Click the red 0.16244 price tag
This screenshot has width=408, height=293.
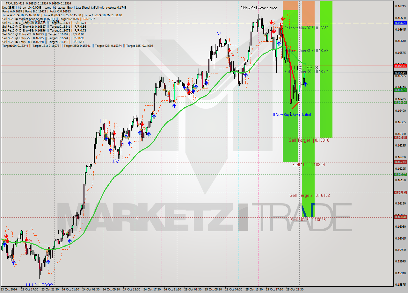click(400, 162)
